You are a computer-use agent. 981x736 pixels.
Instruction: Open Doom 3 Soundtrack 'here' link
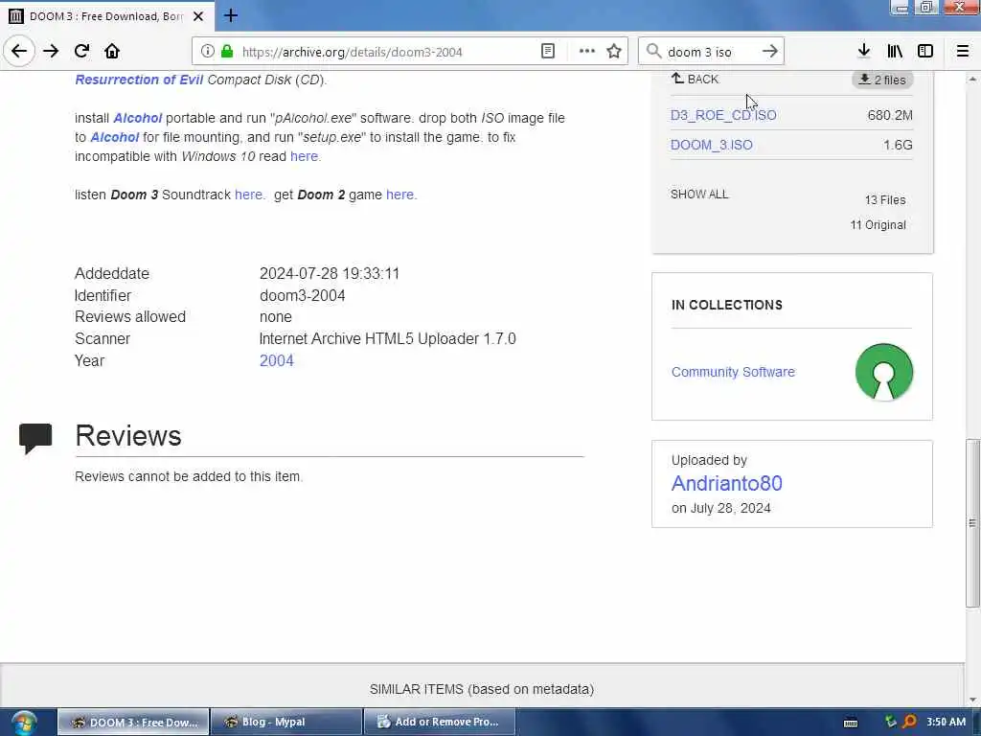[x=248, y=195]
